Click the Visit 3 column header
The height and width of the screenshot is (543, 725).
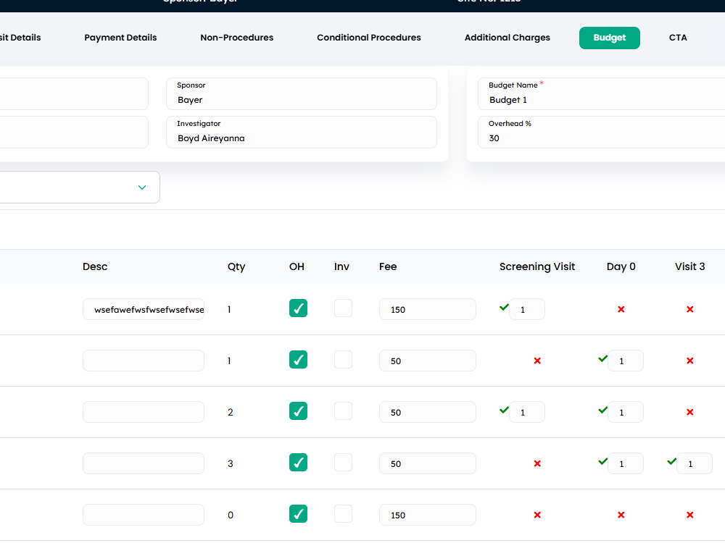coord(690,266)
